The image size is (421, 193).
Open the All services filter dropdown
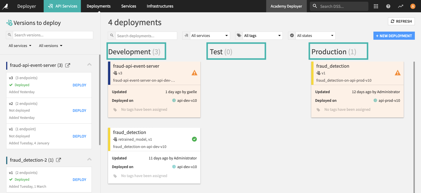209,36
